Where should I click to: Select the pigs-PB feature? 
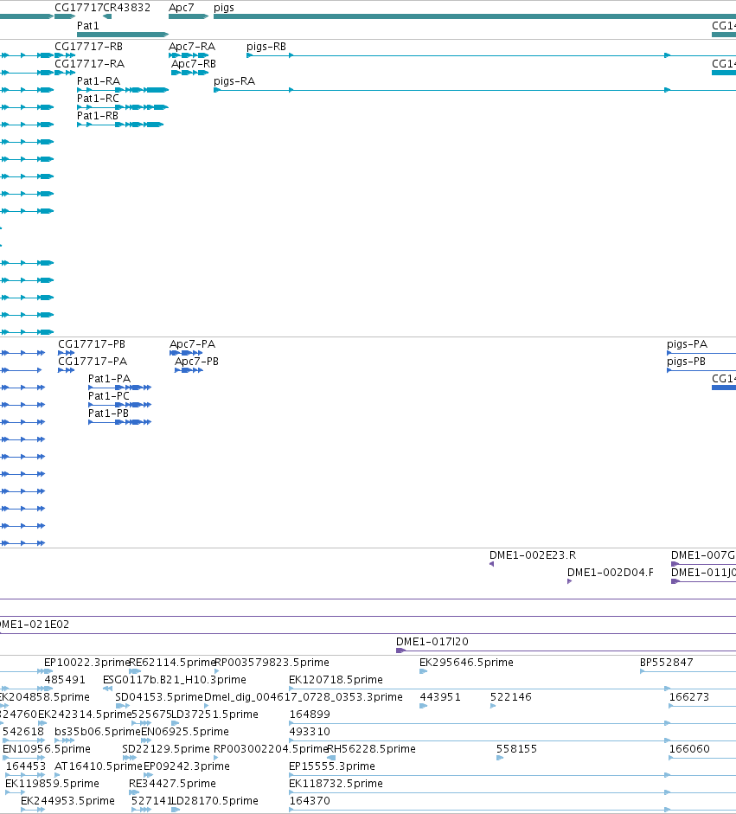[x=686, y=362]
